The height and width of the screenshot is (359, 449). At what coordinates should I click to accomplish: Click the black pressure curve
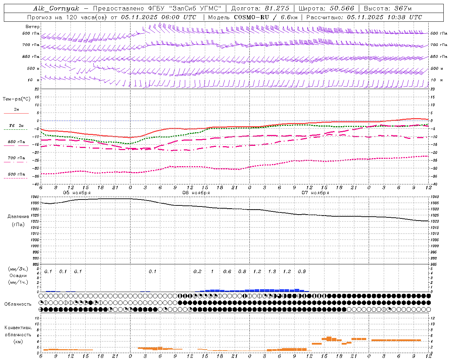pos(235,209)
